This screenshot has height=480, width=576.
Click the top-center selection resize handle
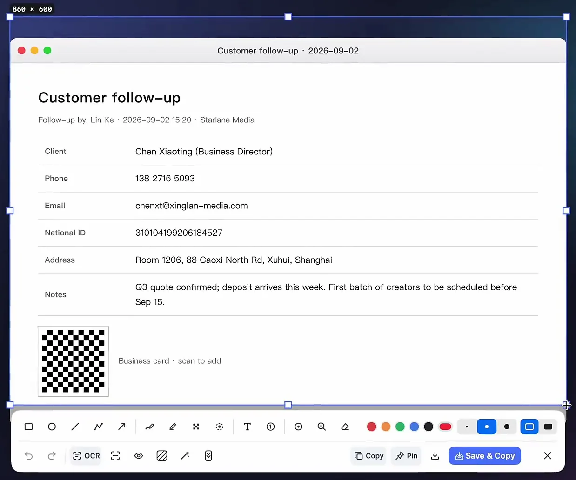point(288,17)
